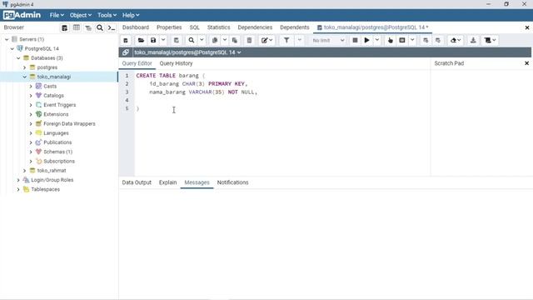Click the Delete trash icon

pyautogui.click(x=249, y=40)
